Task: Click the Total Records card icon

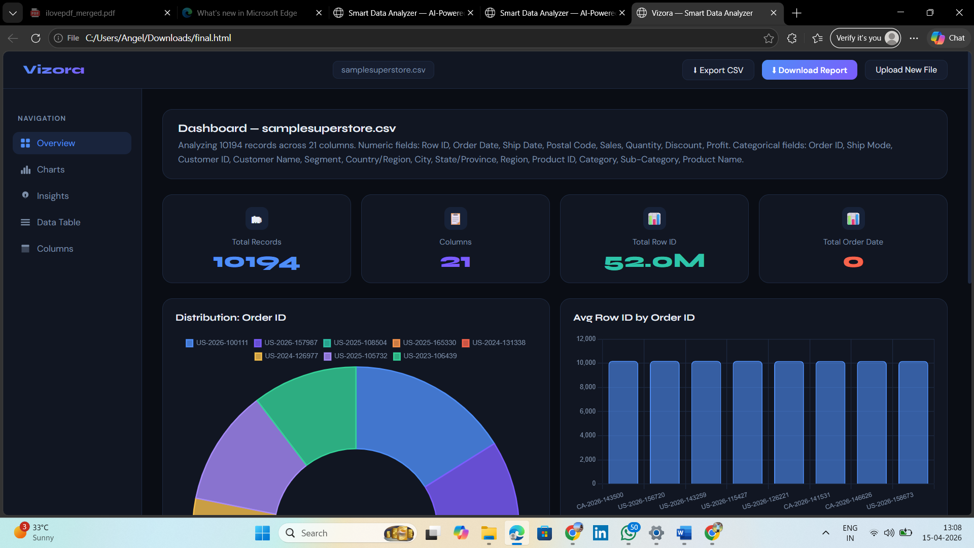Action: click(x=257, y=219)
